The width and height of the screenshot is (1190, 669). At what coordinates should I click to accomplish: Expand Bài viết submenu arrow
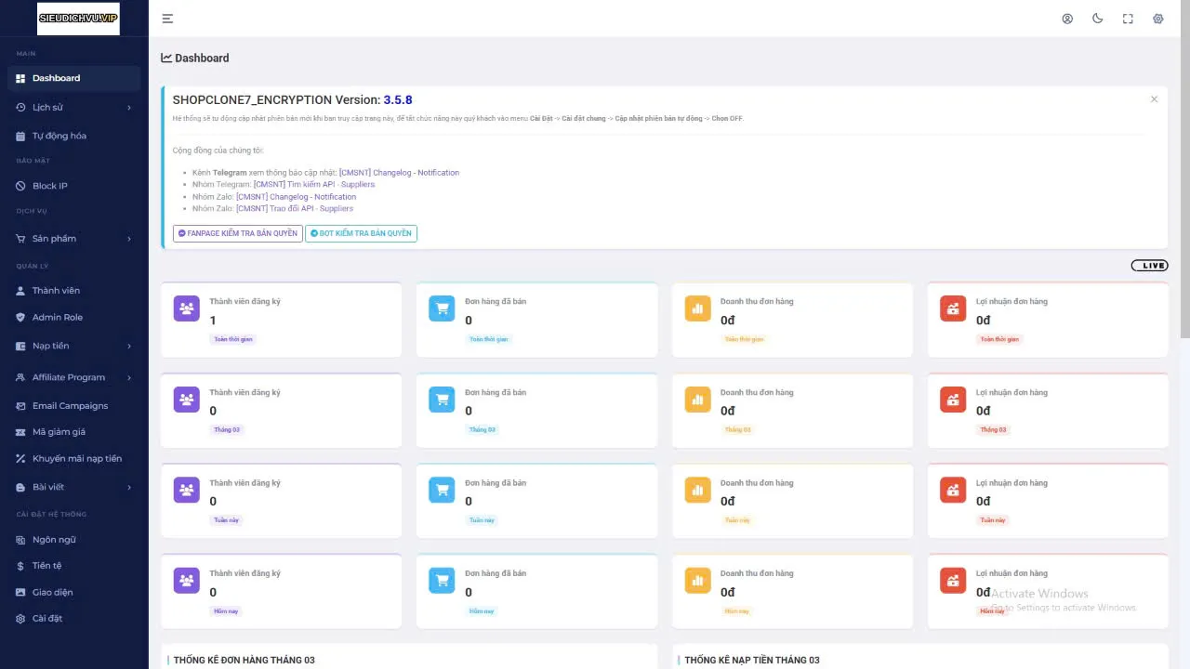pos(129,488)
